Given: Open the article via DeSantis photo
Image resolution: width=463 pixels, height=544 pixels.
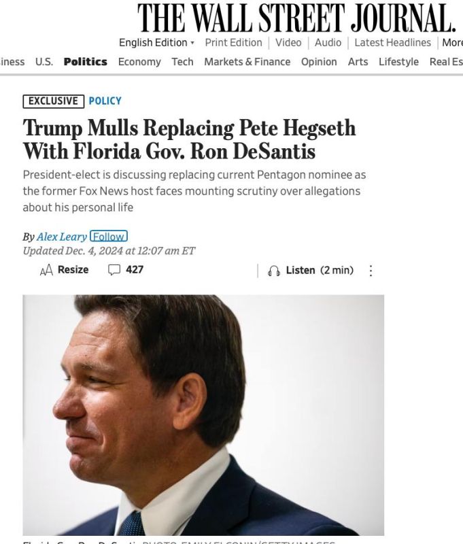Looking at the screenshot, I should (x=203, y=415).
